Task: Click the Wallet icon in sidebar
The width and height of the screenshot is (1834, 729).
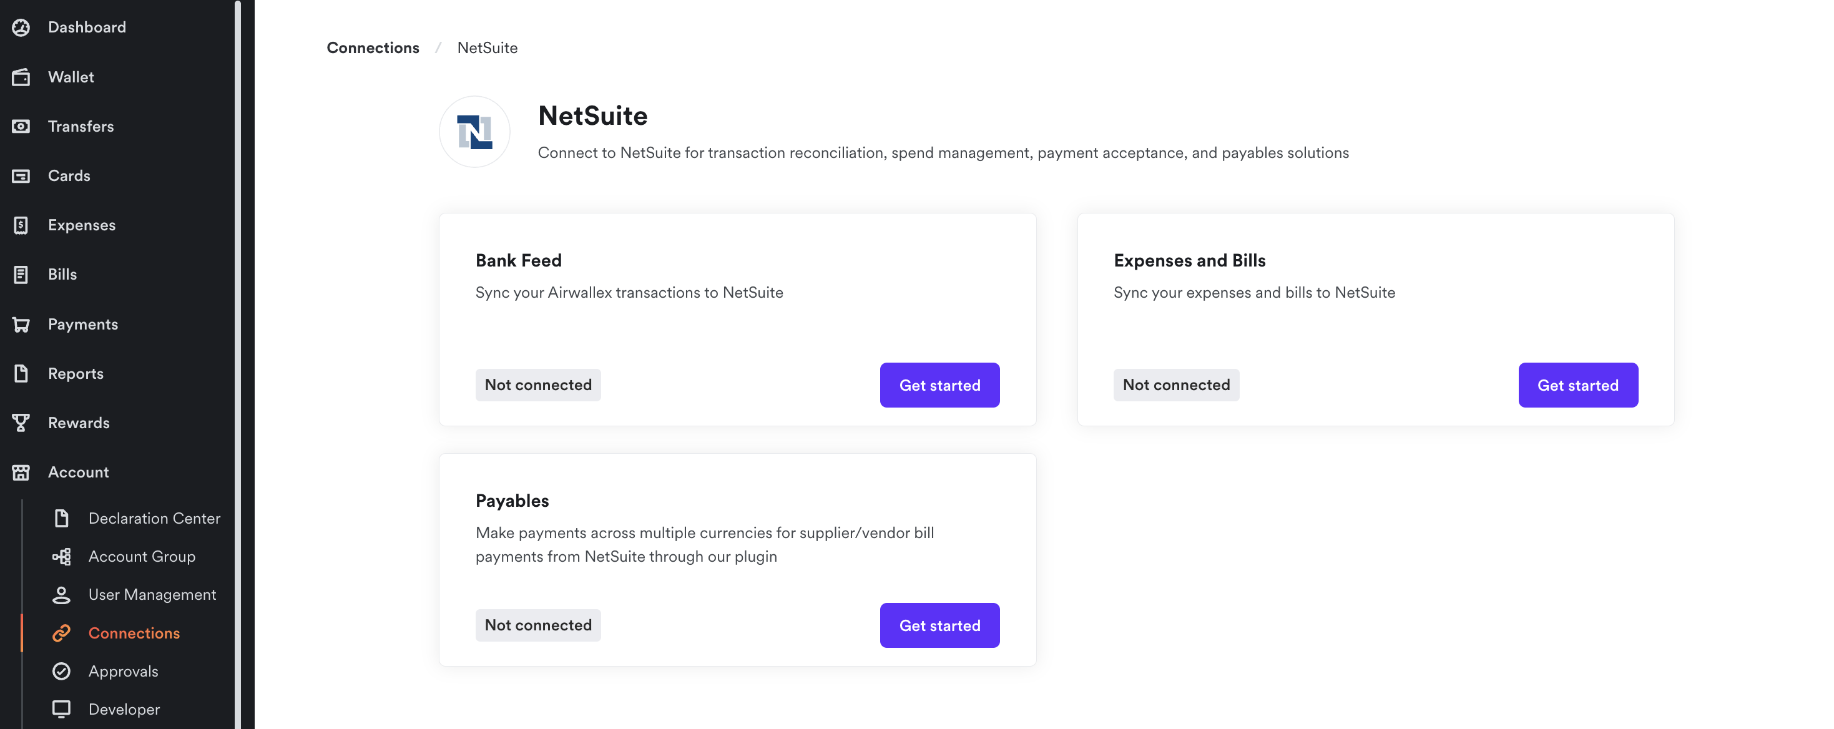Action: (x=21, y=77)
